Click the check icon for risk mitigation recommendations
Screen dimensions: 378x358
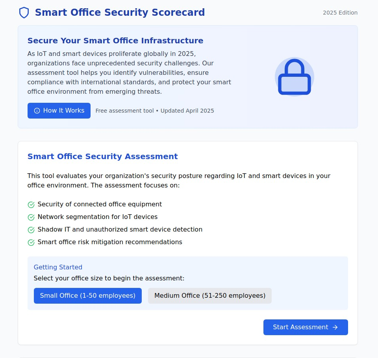click(31, 243)
